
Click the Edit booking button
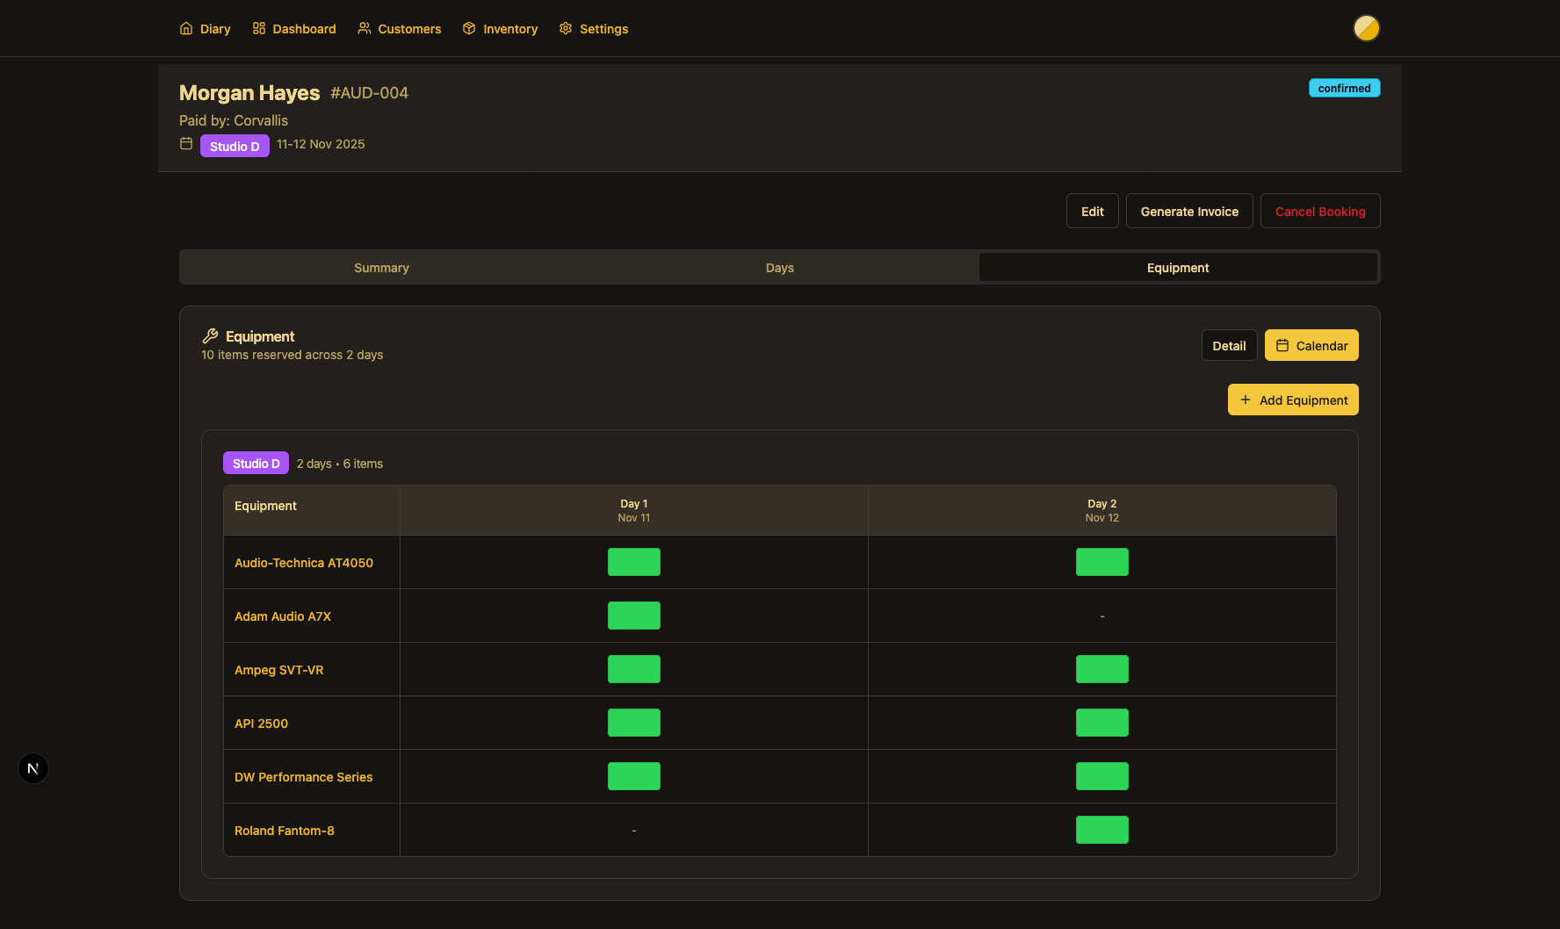[x=1092, y=212]
